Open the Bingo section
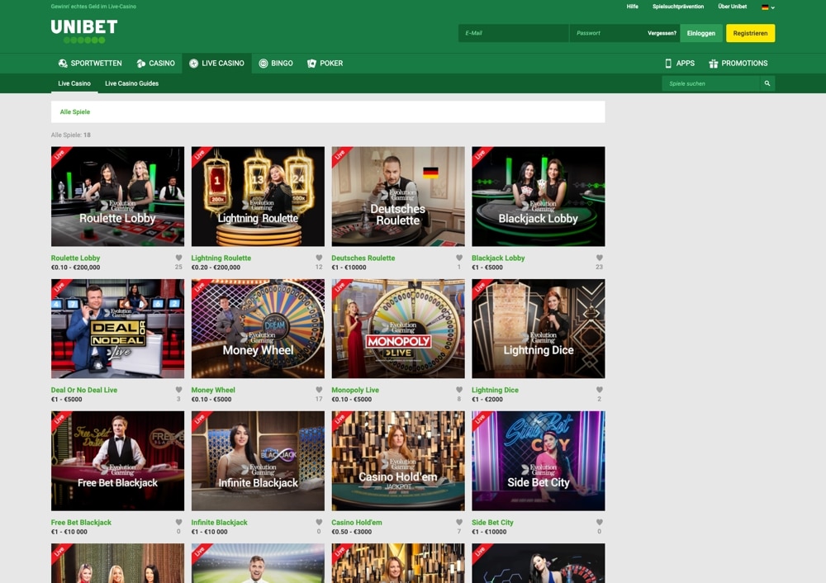The height and width of the screenshot is (583, 826). tap(276, 64)
